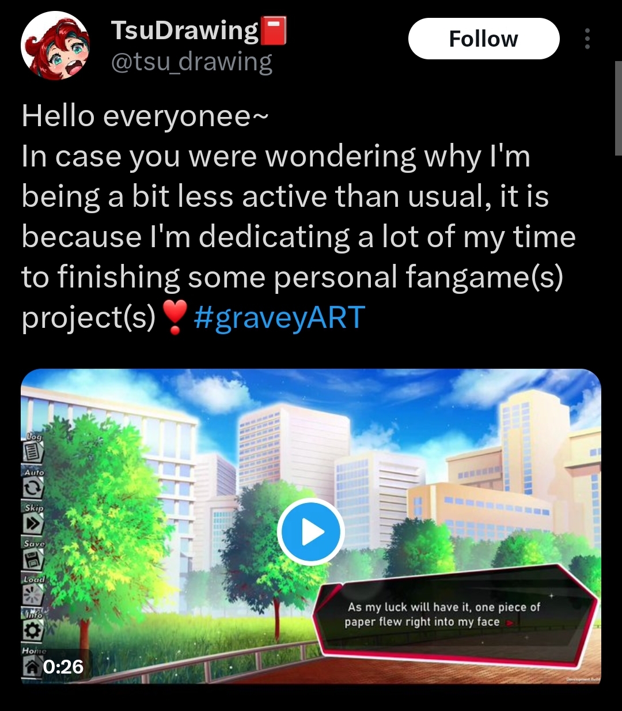View TsuDrawing's profile avatar
The image size is (622, 711).
(55, 46)
